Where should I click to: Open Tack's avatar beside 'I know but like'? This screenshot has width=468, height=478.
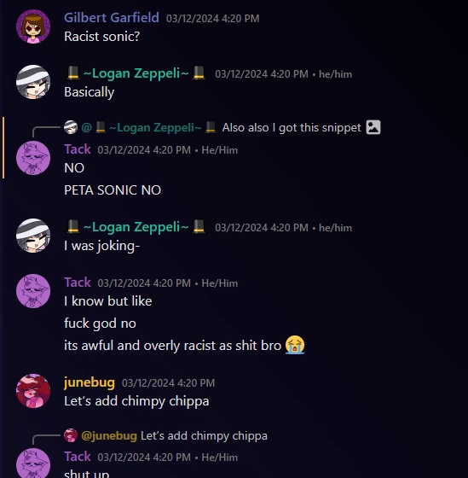33,291
